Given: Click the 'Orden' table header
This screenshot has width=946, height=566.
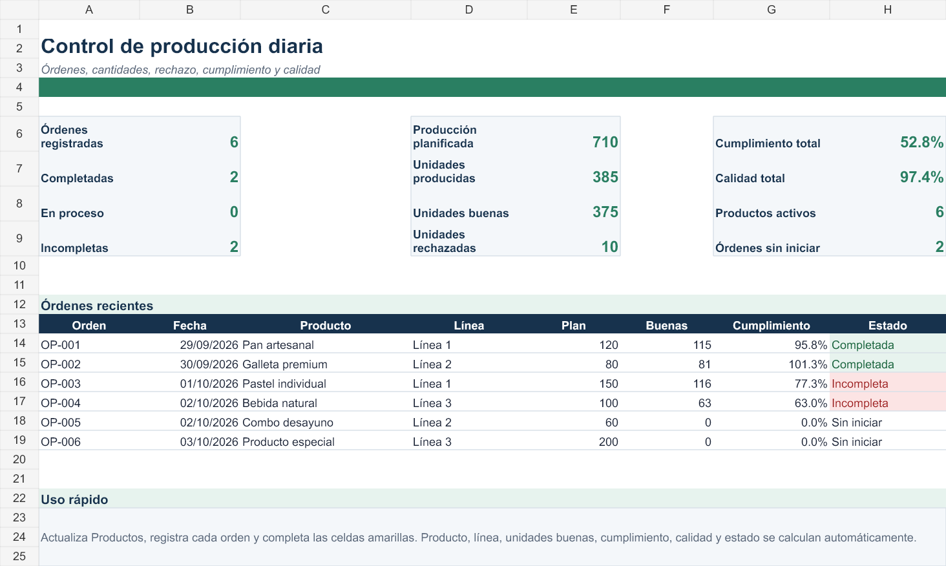Looking at the screenshot, I should click(89, 324).
